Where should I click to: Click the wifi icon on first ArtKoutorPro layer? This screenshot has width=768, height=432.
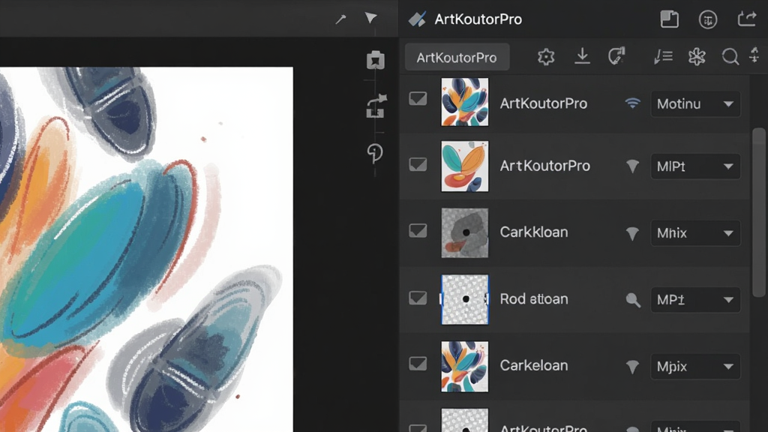tap(632, 103)
